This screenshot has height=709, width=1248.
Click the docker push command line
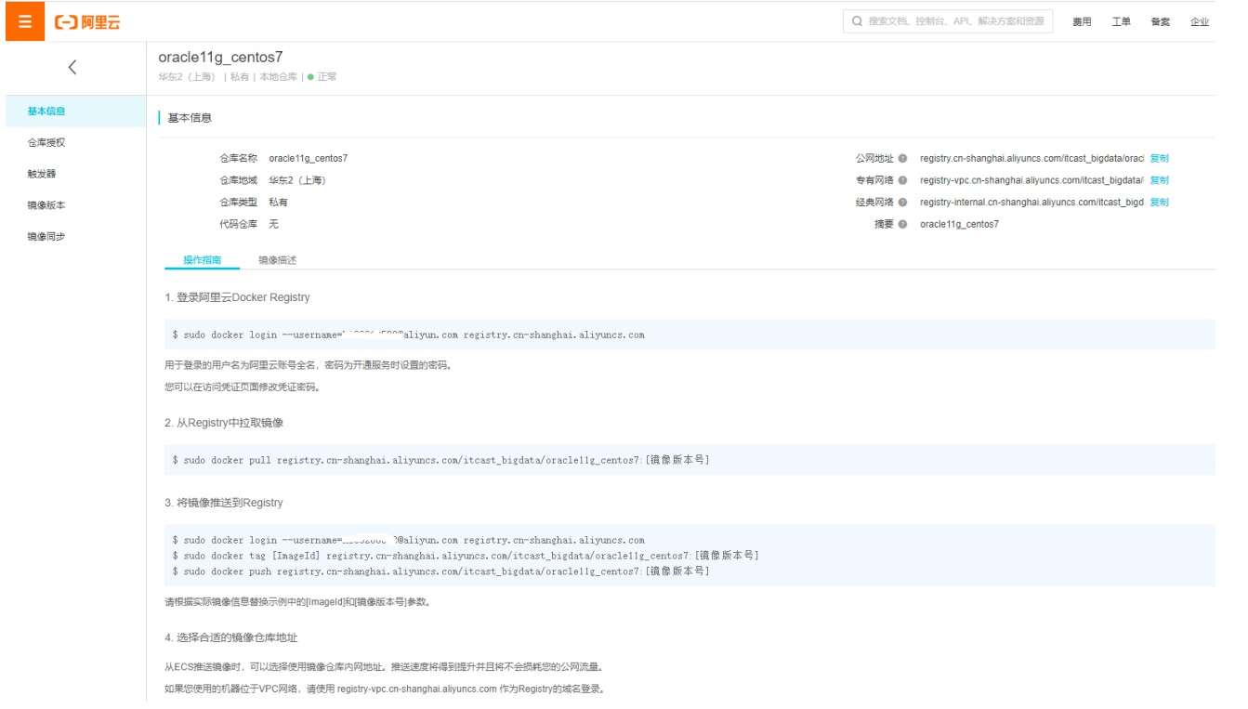point(440,571)
